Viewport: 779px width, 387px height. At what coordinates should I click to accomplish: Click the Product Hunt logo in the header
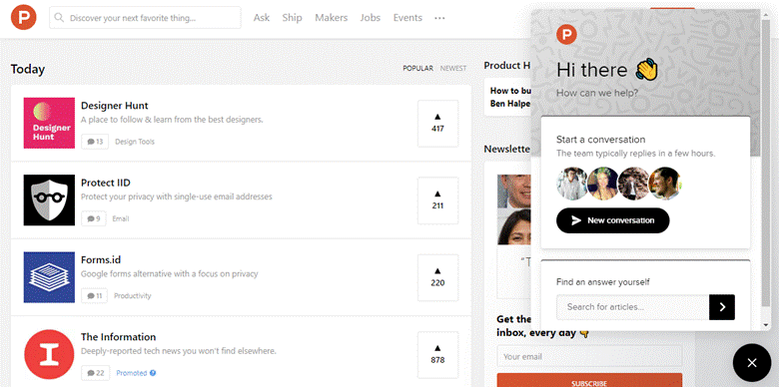point(23,17)
